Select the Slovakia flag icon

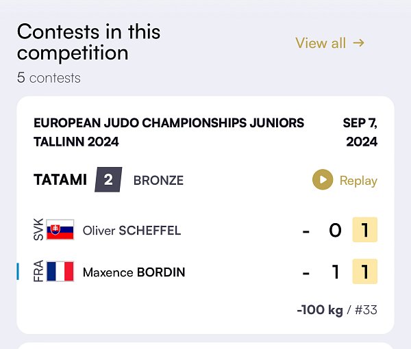point(60,230)
